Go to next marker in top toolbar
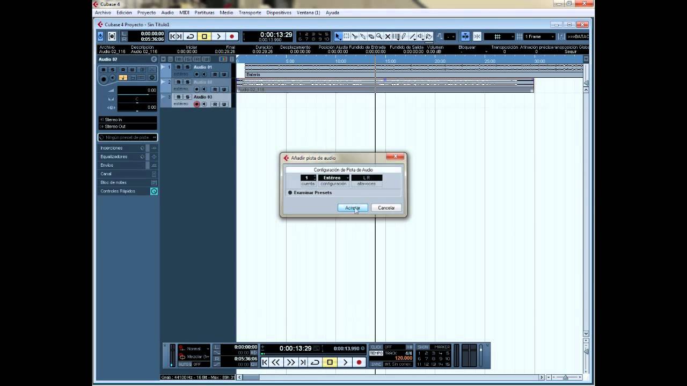This screenshot has height=386, width=687. click(x=180, y=36)
